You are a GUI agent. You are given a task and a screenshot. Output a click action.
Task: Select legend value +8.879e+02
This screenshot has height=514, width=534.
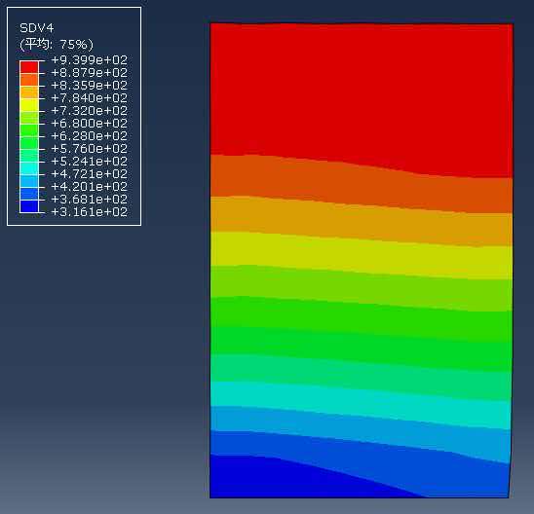(x=90, y=72)
